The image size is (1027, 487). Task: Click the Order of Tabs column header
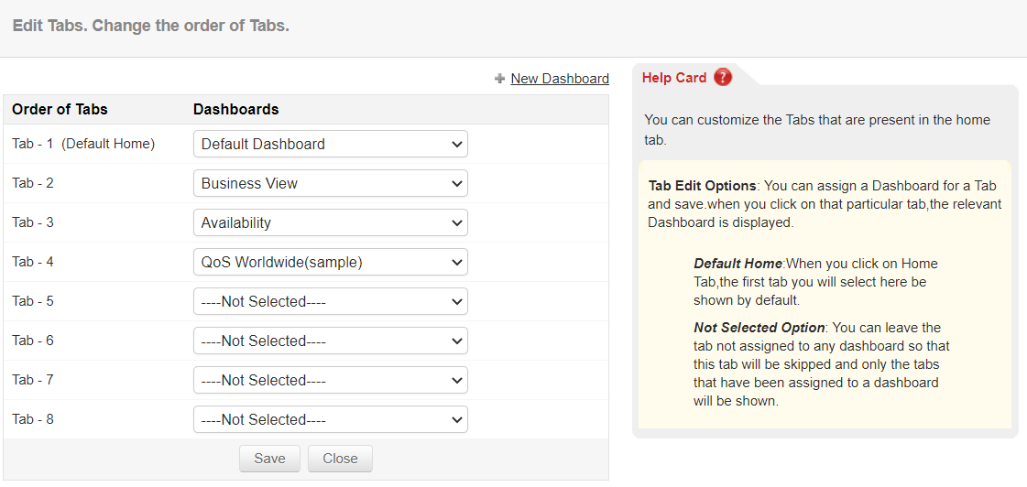60,109
